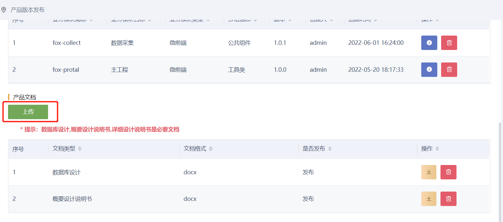Download the 概要设计说明书 document

[429, 199]
